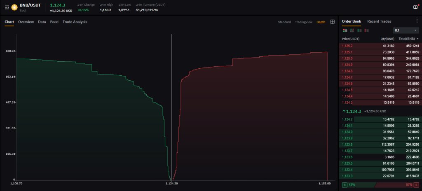Select ask price 1,125.0
Screen dimensions: 422x191
(x=347, y=58)
